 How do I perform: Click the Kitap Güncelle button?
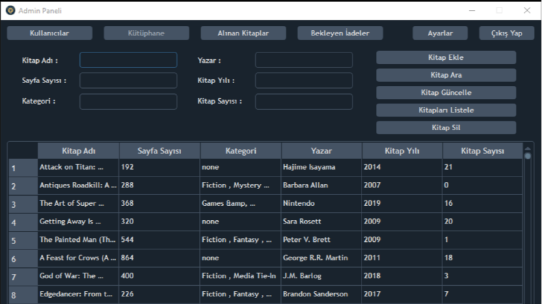[446, 93]
